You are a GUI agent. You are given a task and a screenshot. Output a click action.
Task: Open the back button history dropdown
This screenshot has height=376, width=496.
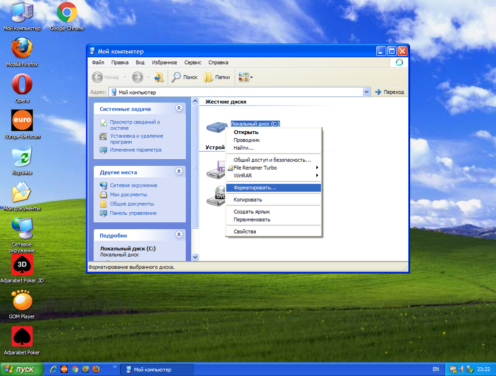(x=124, y=77)
